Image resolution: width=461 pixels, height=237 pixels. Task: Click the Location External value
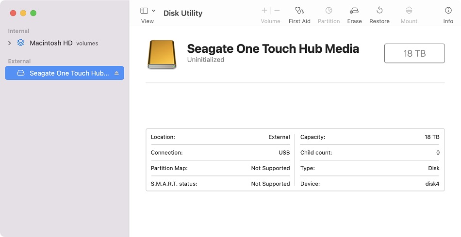pos(279,137)
